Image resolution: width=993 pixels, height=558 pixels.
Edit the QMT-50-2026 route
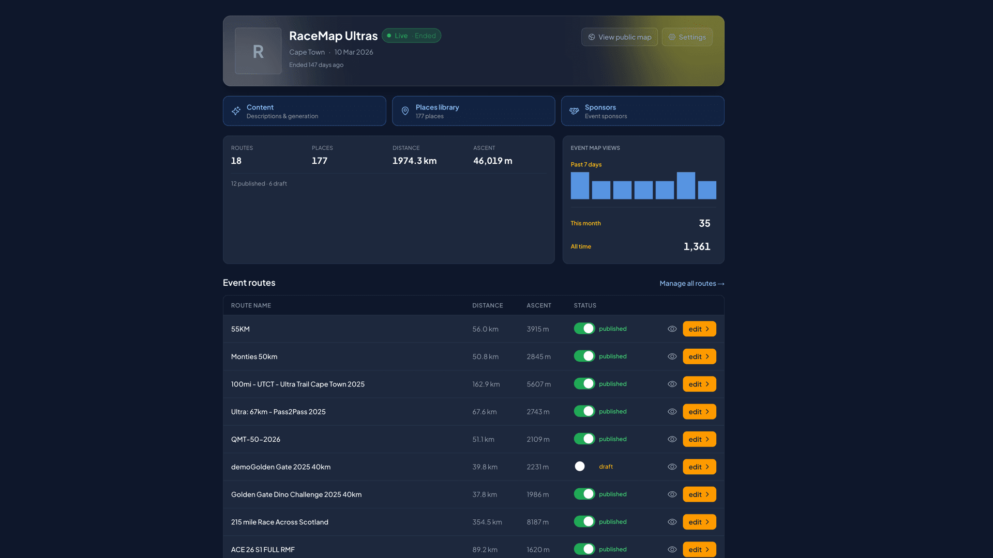pos(699,439)
